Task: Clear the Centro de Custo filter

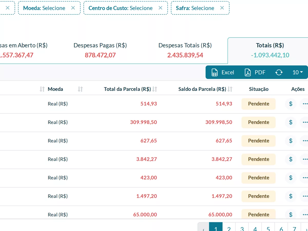Action: (160, 8)
